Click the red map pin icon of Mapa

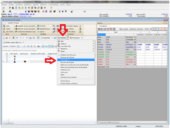pos(59,51)
